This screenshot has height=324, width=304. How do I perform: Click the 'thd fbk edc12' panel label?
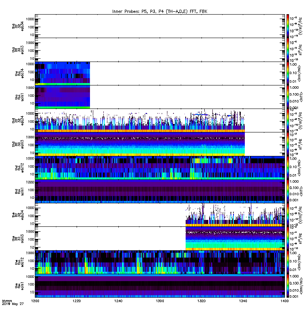tap(19, 168)
